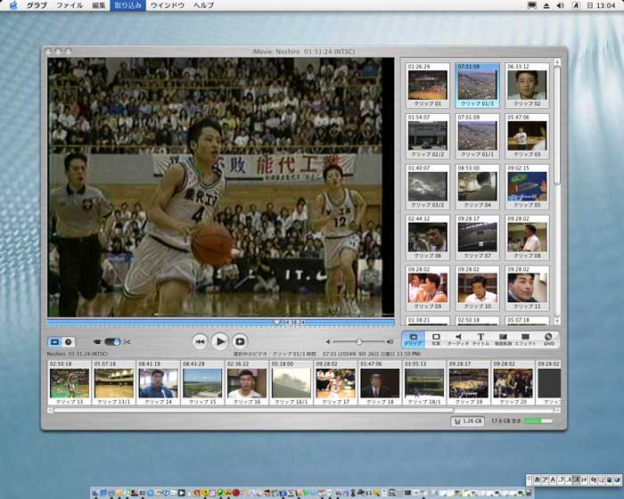Click the play full screen button
The image size is (624, 499).
(x=240, y=341)
